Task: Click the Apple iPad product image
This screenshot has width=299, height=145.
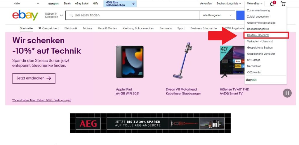Action: 130,61
